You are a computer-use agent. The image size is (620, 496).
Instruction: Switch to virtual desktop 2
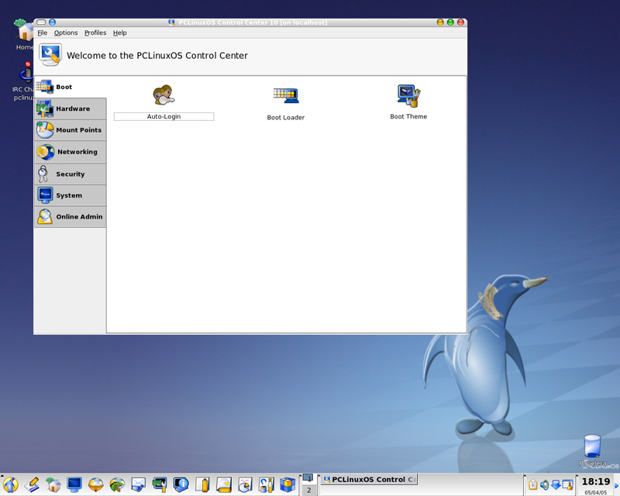(x=308, y=490)
